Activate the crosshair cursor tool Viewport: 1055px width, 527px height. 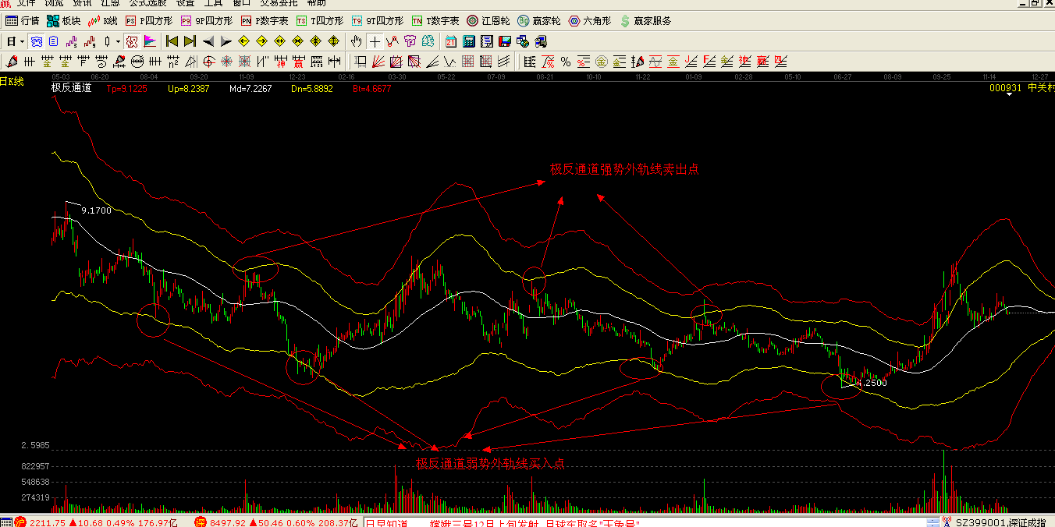coord(375,41)
